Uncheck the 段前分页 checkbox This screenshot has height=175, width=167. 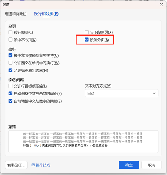tap(87, 40)
